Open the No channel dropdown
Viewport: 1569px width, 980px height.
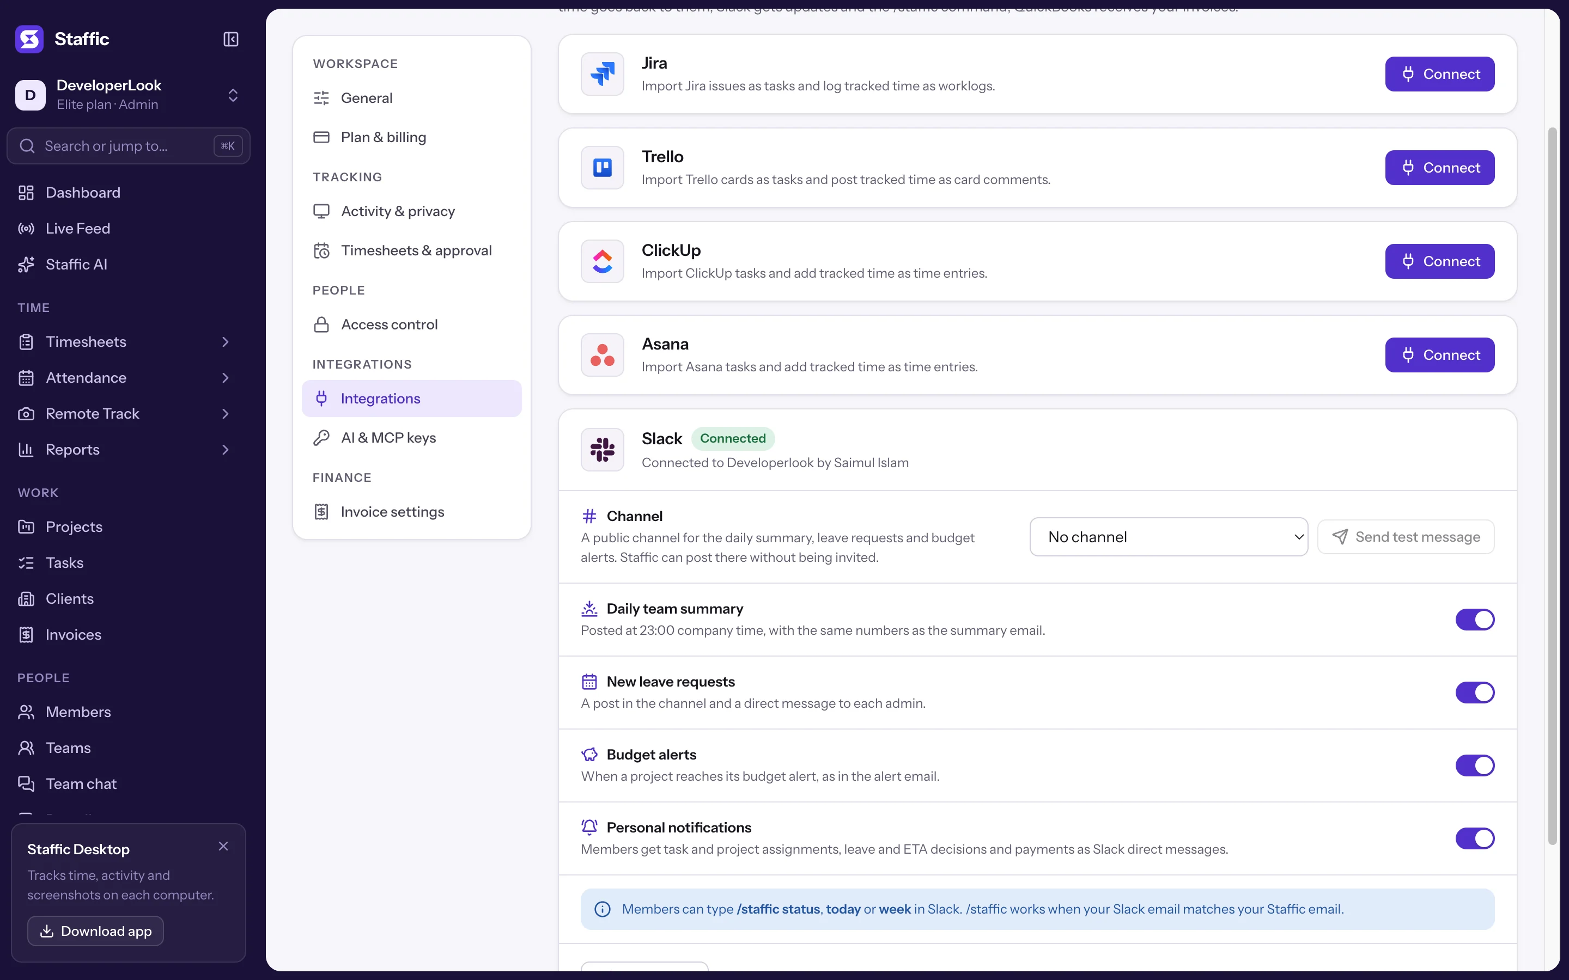[1169, 537]
